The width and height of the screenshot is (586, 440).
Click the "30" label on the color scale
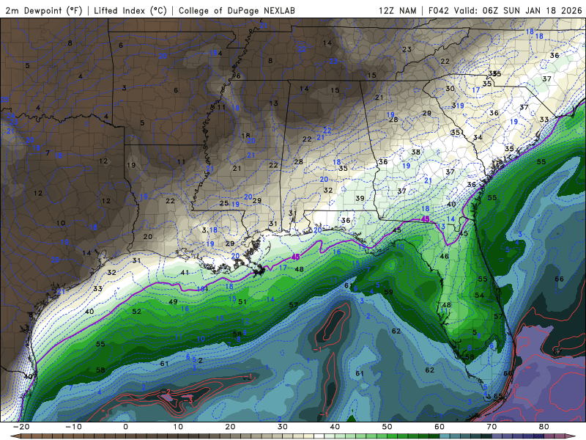283,427
